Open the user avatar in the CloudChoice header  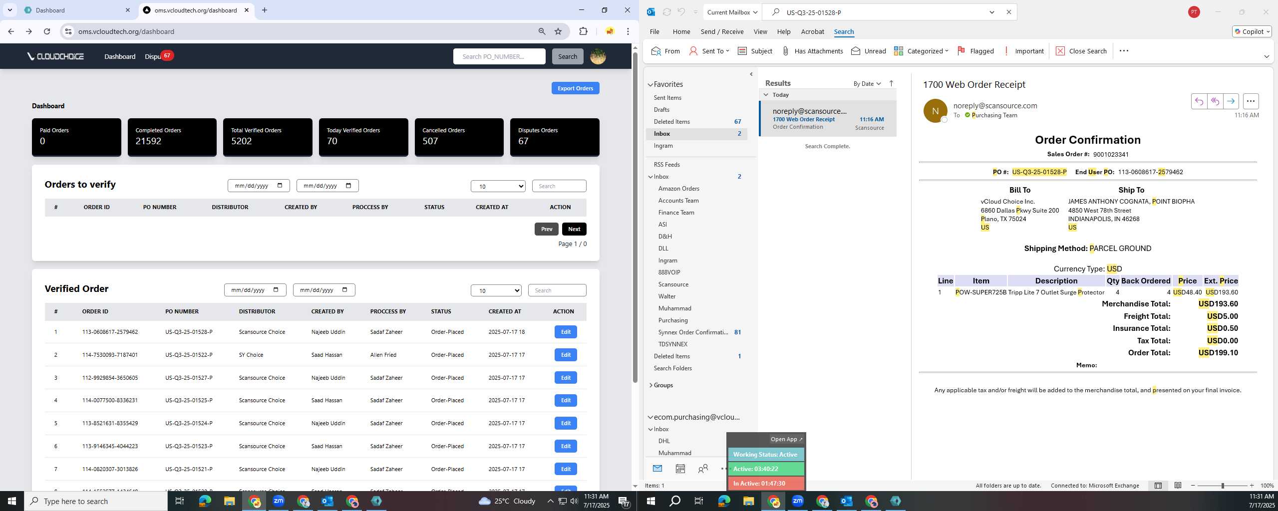[598, 56]
